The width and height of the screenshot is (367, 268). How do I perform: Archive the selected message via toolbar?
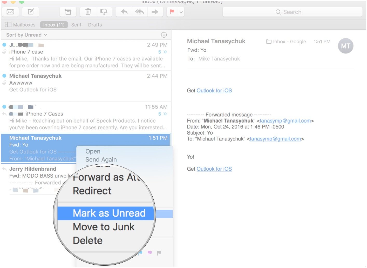tap(68, 12)
